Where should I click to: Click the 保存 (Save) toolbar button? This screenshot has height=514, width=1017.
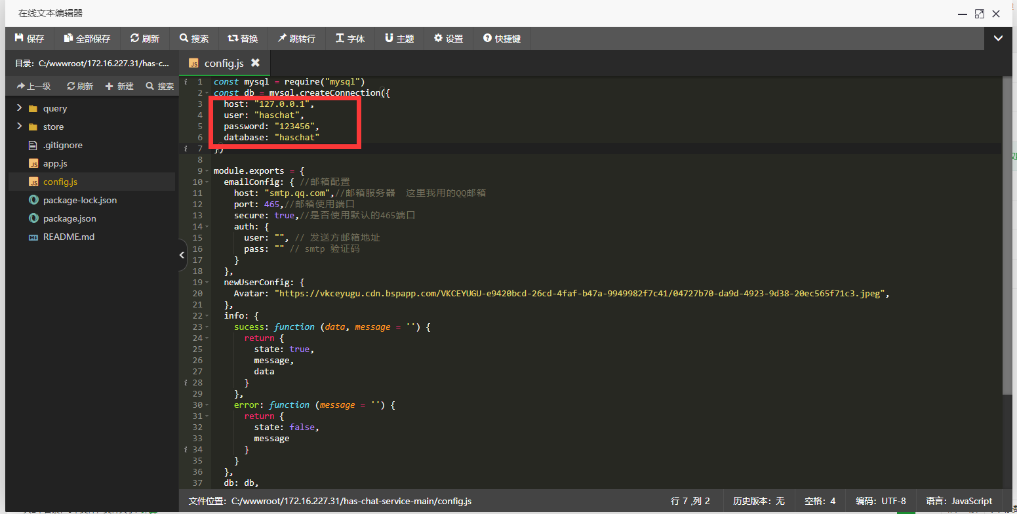[x=30, y=39]
